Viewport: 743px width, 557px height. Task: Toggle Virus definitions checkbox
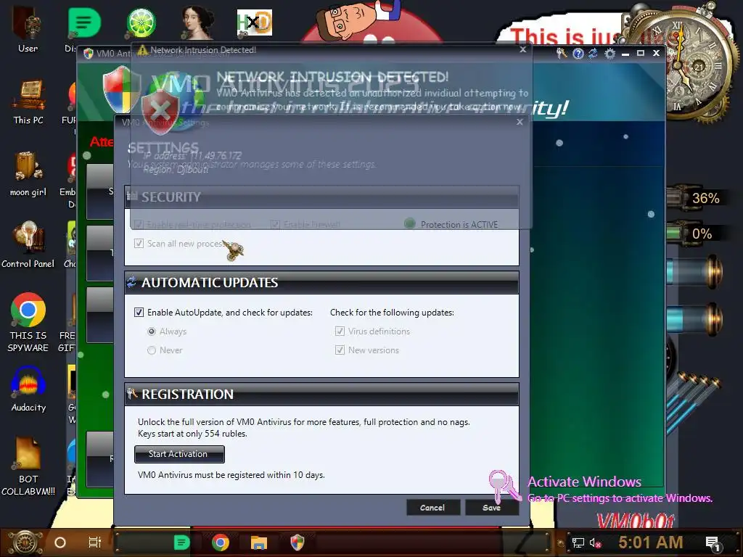tap(340, 331)
